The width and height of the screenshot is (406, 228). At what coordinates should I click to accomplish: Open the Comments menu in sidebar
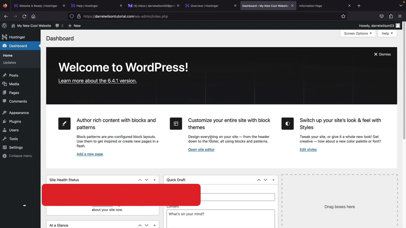point(20,101)
